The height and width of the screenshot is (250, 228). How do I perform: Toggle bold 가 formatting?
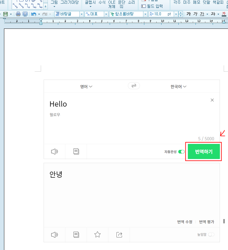[188, 14]
